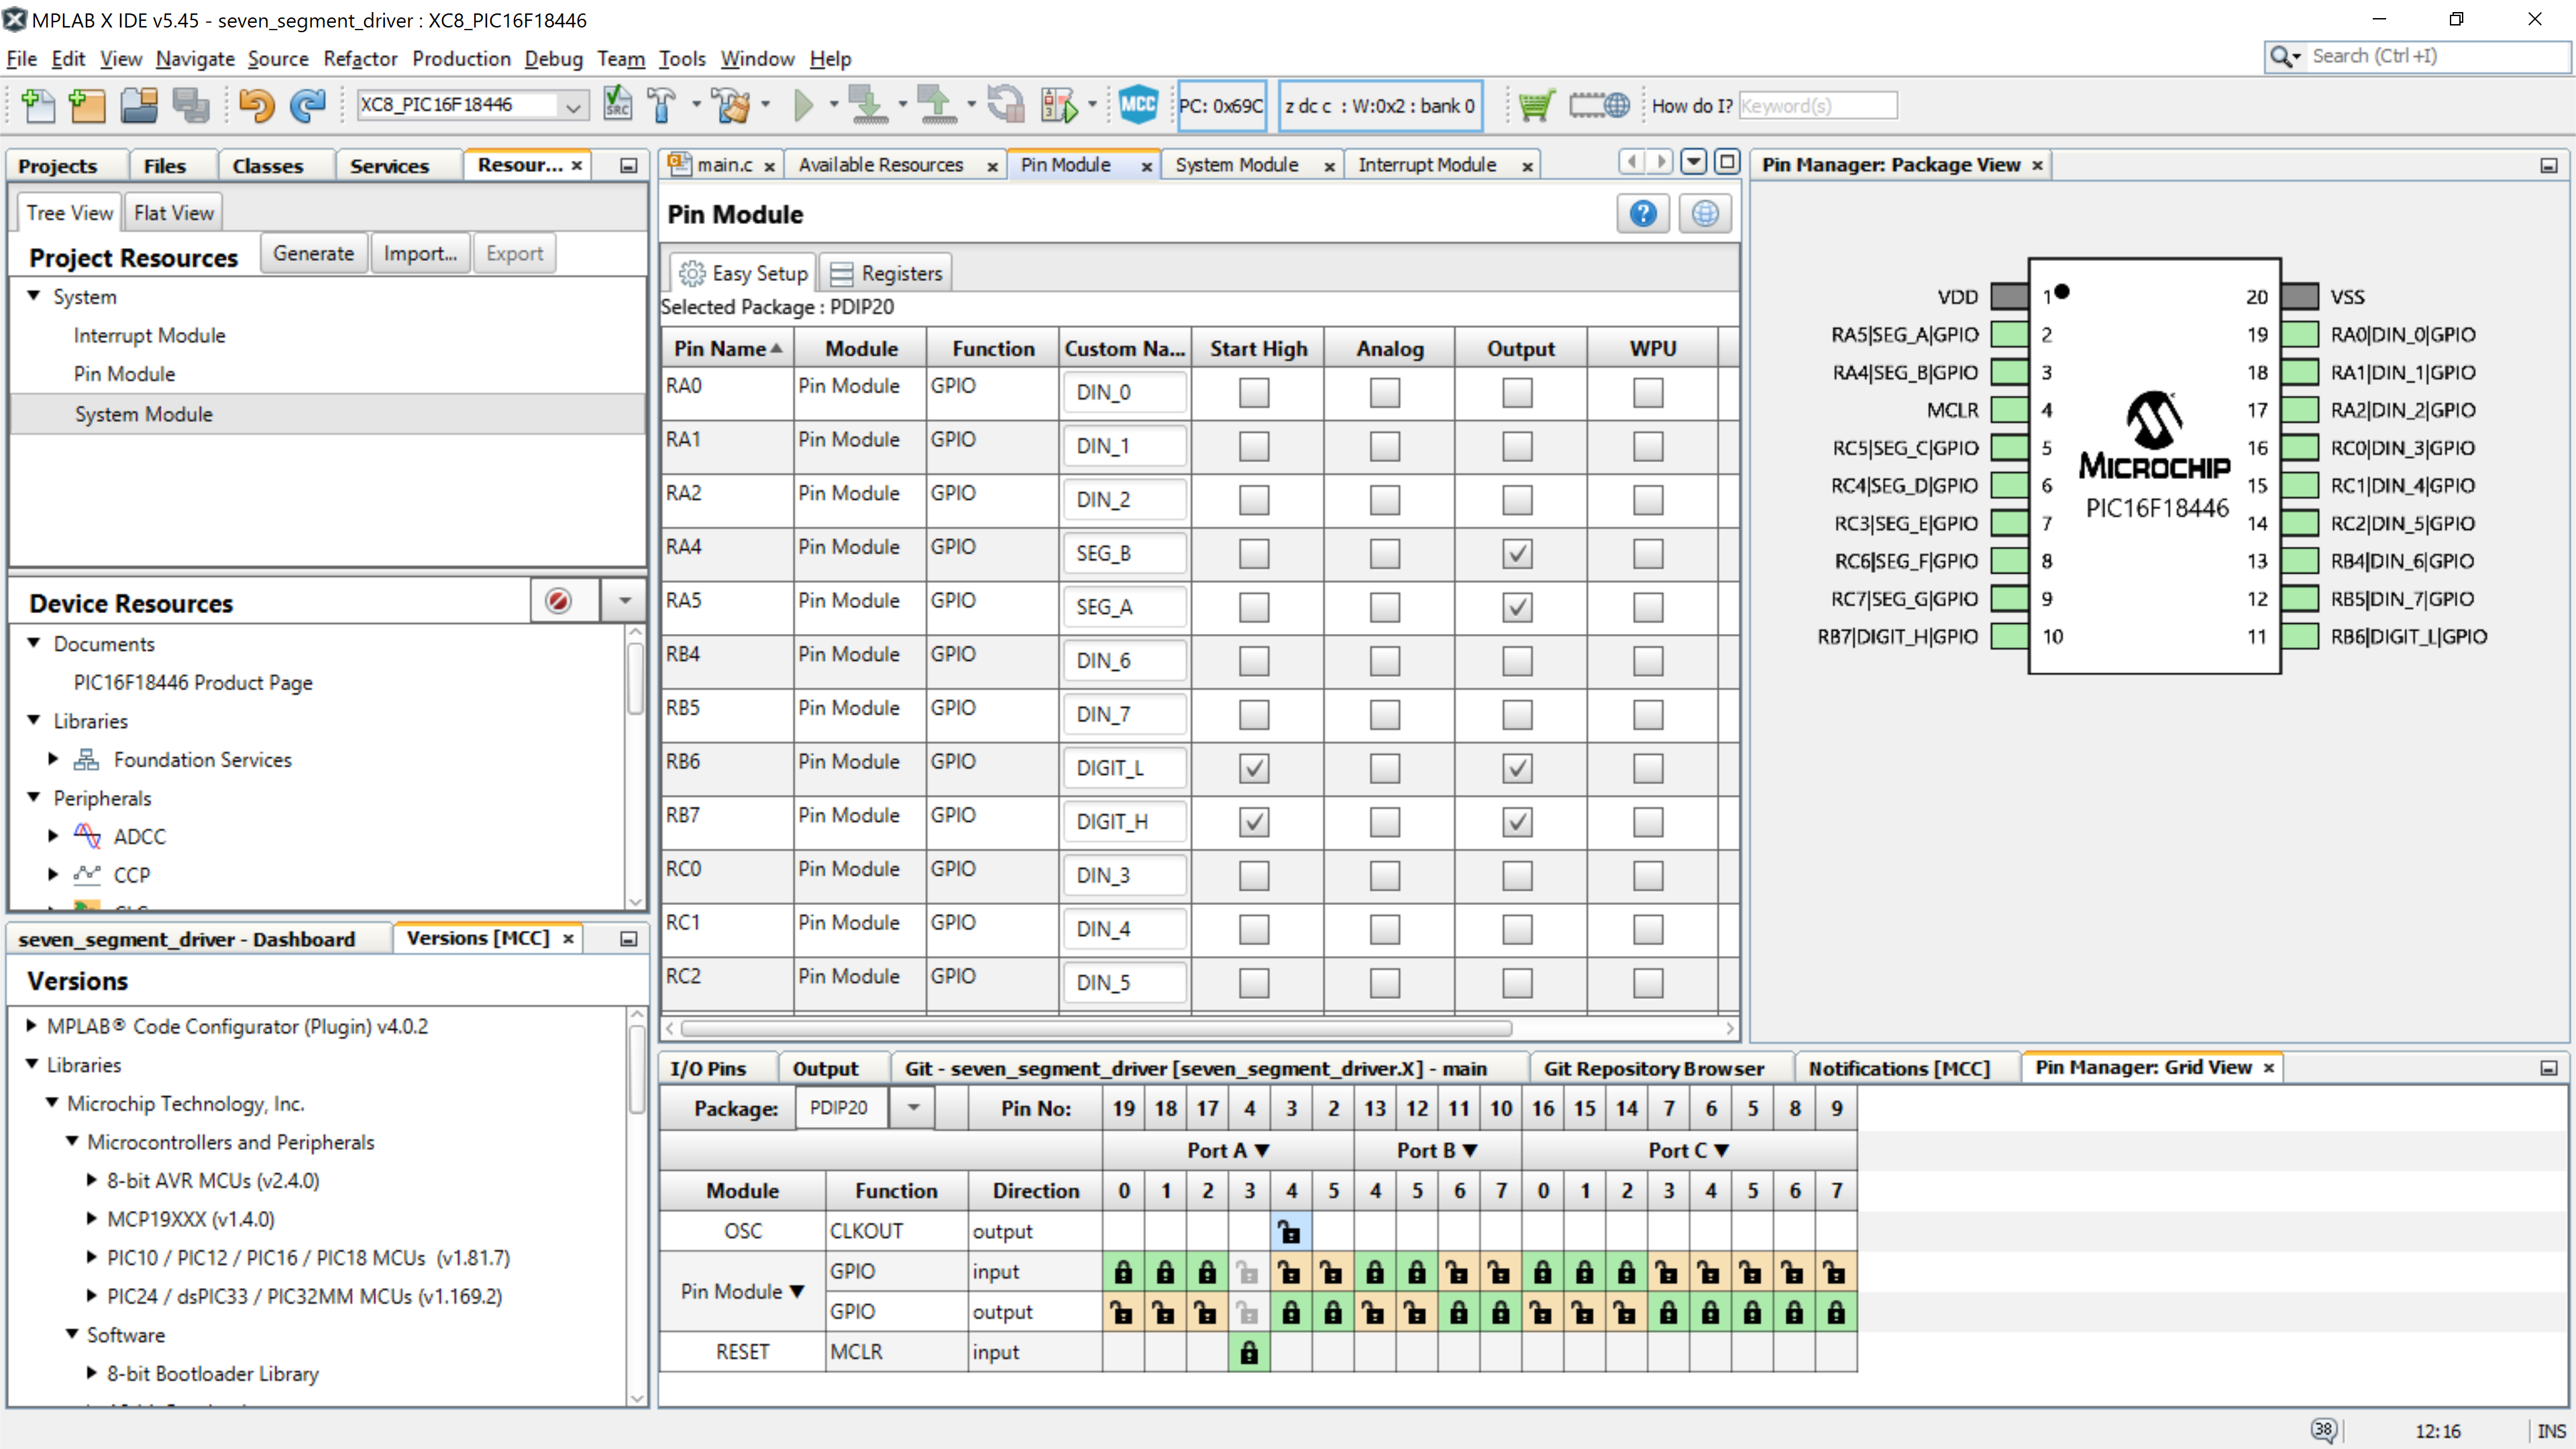Click the Generate button
Image resolution: width=2576 pixels, height=1449 pixels.
tap(313, 254)
